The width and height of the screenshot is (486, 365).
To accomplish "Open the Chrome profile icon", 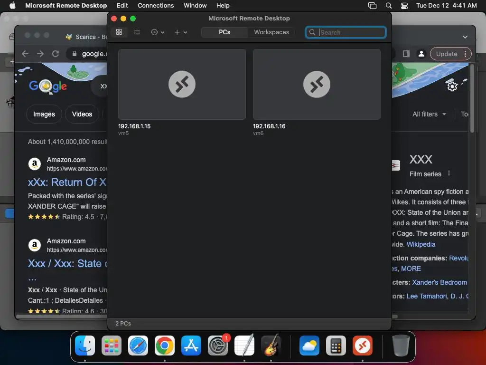I will click(421, 54).
